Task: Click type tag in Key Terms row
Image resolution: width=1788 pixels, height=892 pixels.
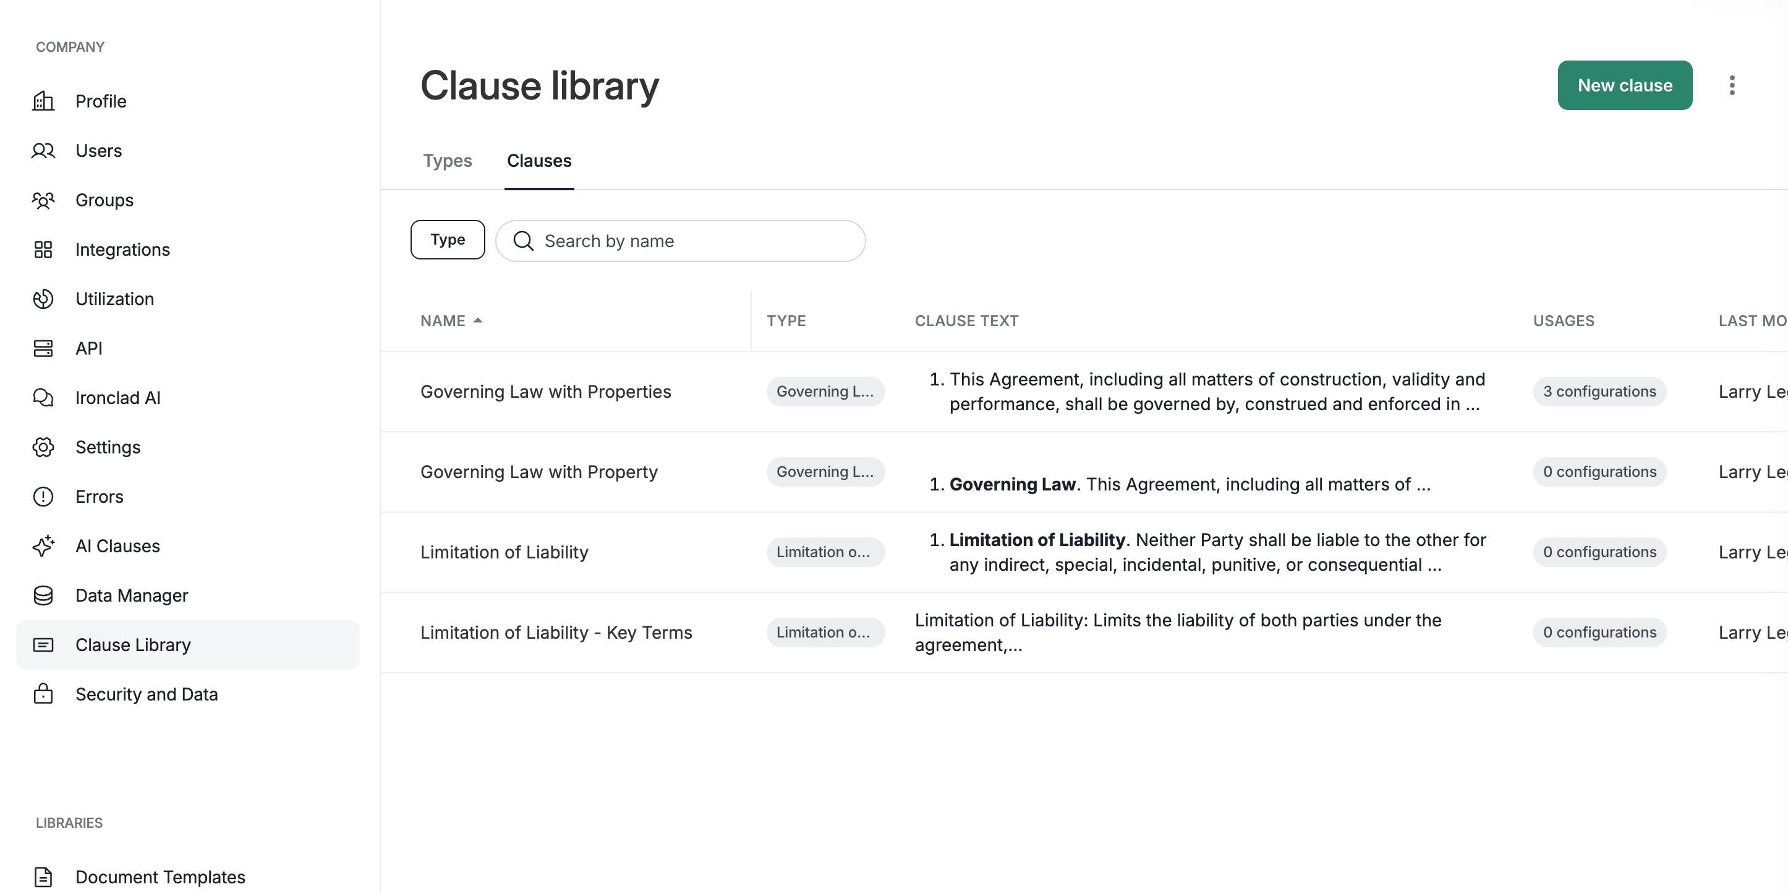Action: (825, 633)
